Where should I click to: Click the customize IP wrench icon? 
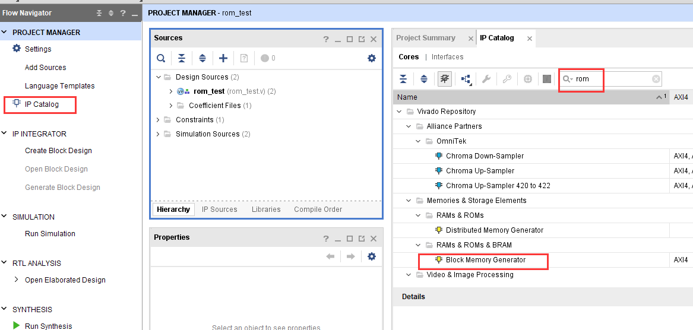pyautogui.click(x=486, y=79)
